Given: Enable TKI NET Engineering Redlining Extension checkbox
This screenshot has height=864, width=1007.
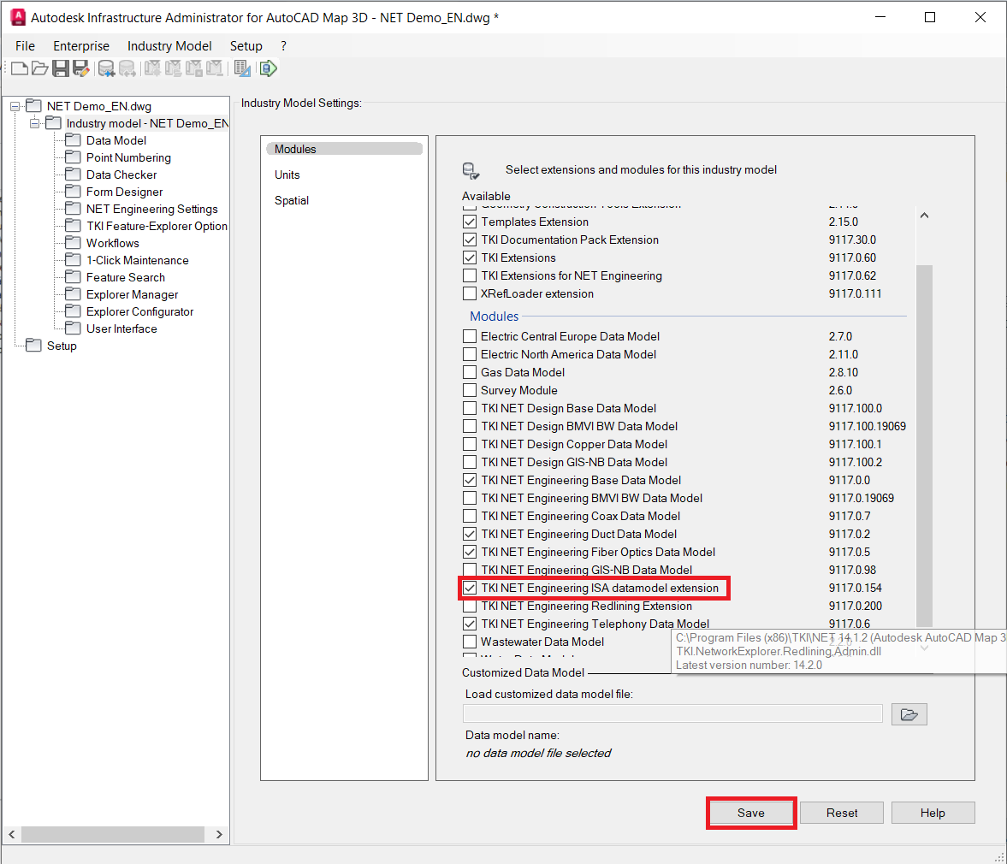Looking at the screenshot, I should [x=470, y=606].
